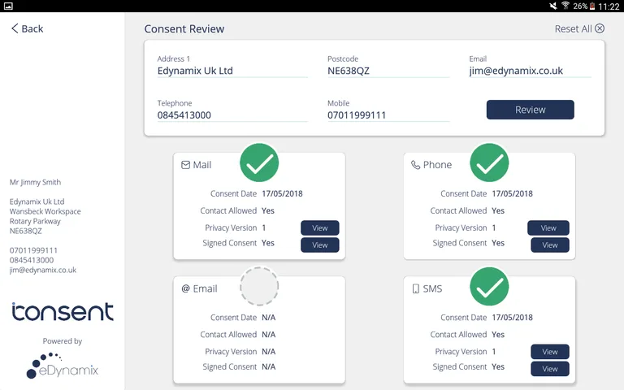Edit the Mobile field 07011999111
This screenshot has width=624, height=390.
[x=388, y=115]
